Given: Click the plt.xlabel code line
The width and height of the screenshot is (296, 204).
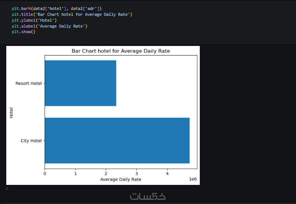Looking at the screenshot, I should pos(49,26).
